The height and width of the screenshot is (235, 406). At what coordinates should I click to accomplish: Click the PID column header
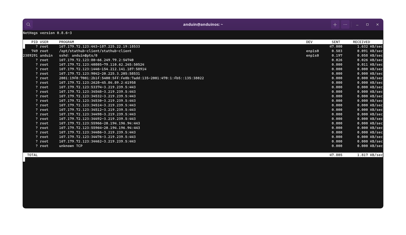[34, 42]
